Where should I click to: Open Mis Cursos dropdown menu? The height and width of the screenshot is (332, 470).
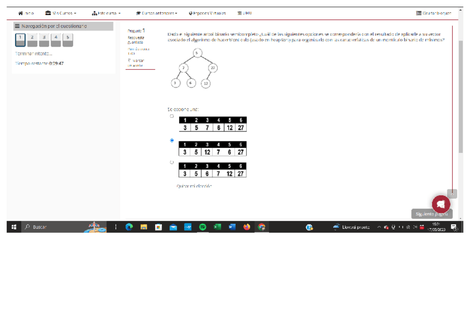tap(61, 13)
